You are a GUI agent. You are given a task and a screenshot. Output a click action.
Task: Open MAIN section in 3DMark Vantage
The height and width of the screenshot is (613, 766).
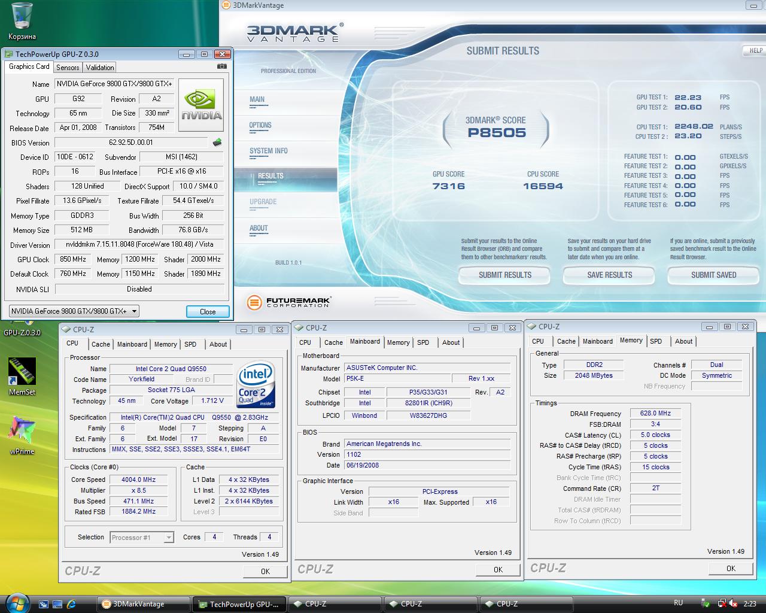point(257,100)
